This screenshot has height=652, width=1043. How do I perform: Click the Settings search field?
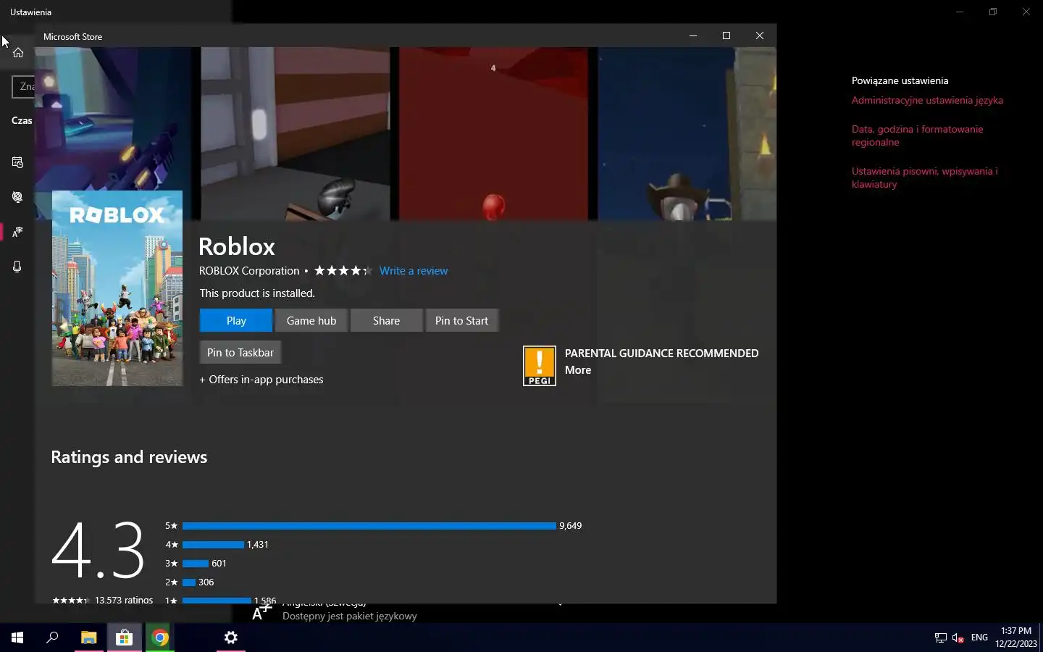tap(23, 87)
